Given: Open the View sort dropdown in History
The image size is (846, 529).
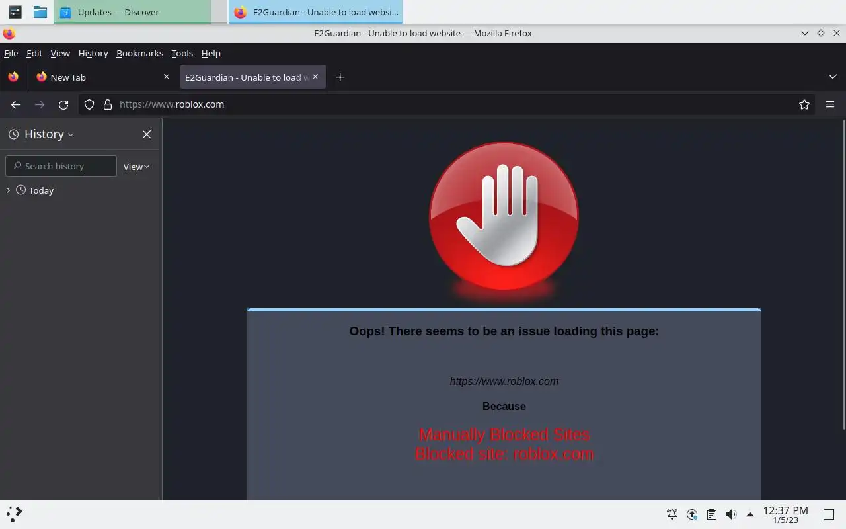Looking at the screenshot, I should [136, 167].
